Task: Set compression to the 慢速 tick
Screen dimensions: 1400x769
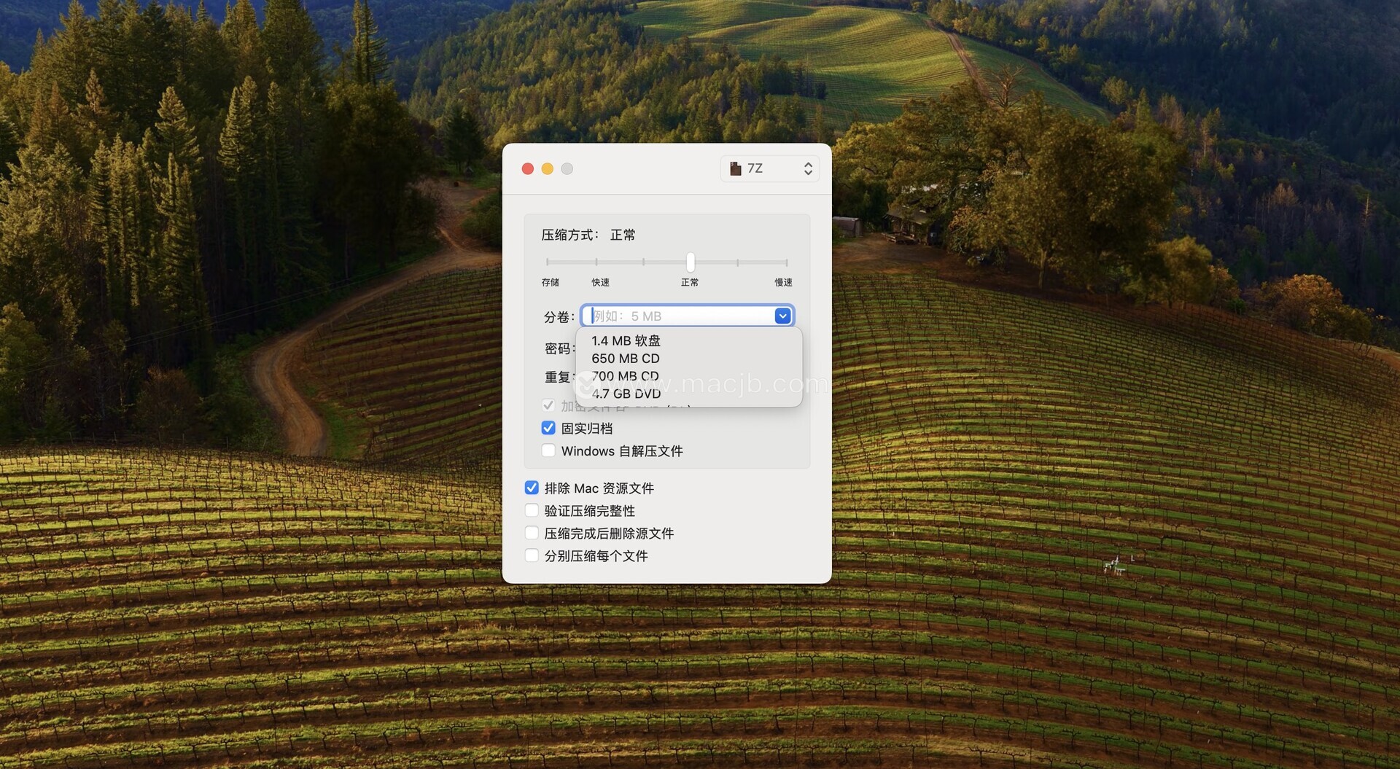Action: 786,262
